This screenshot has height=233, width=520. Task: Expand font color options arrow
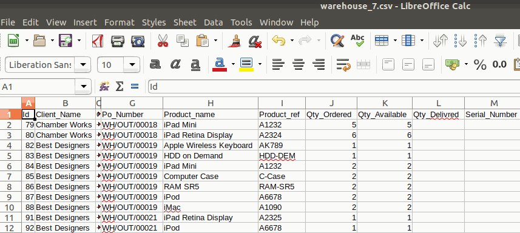click(233, 64)
